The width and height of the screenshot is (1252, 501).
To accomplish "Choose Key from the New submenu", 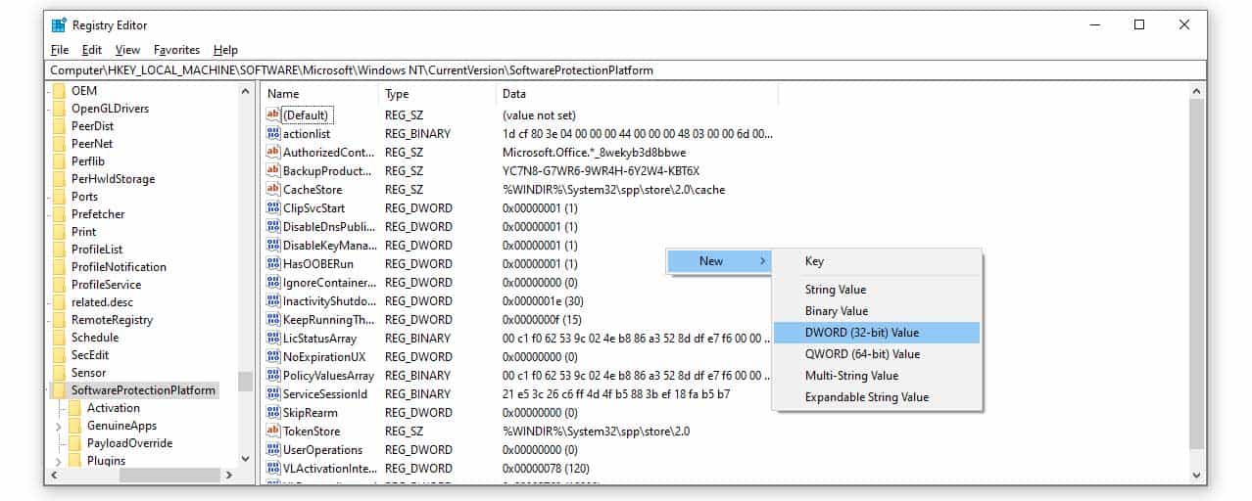I will (876, 261).
